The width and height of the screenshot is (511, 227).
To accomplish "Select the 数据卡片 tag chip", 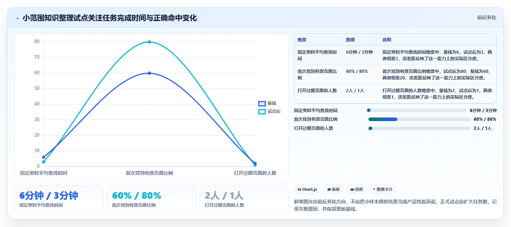I will point(383,189).
